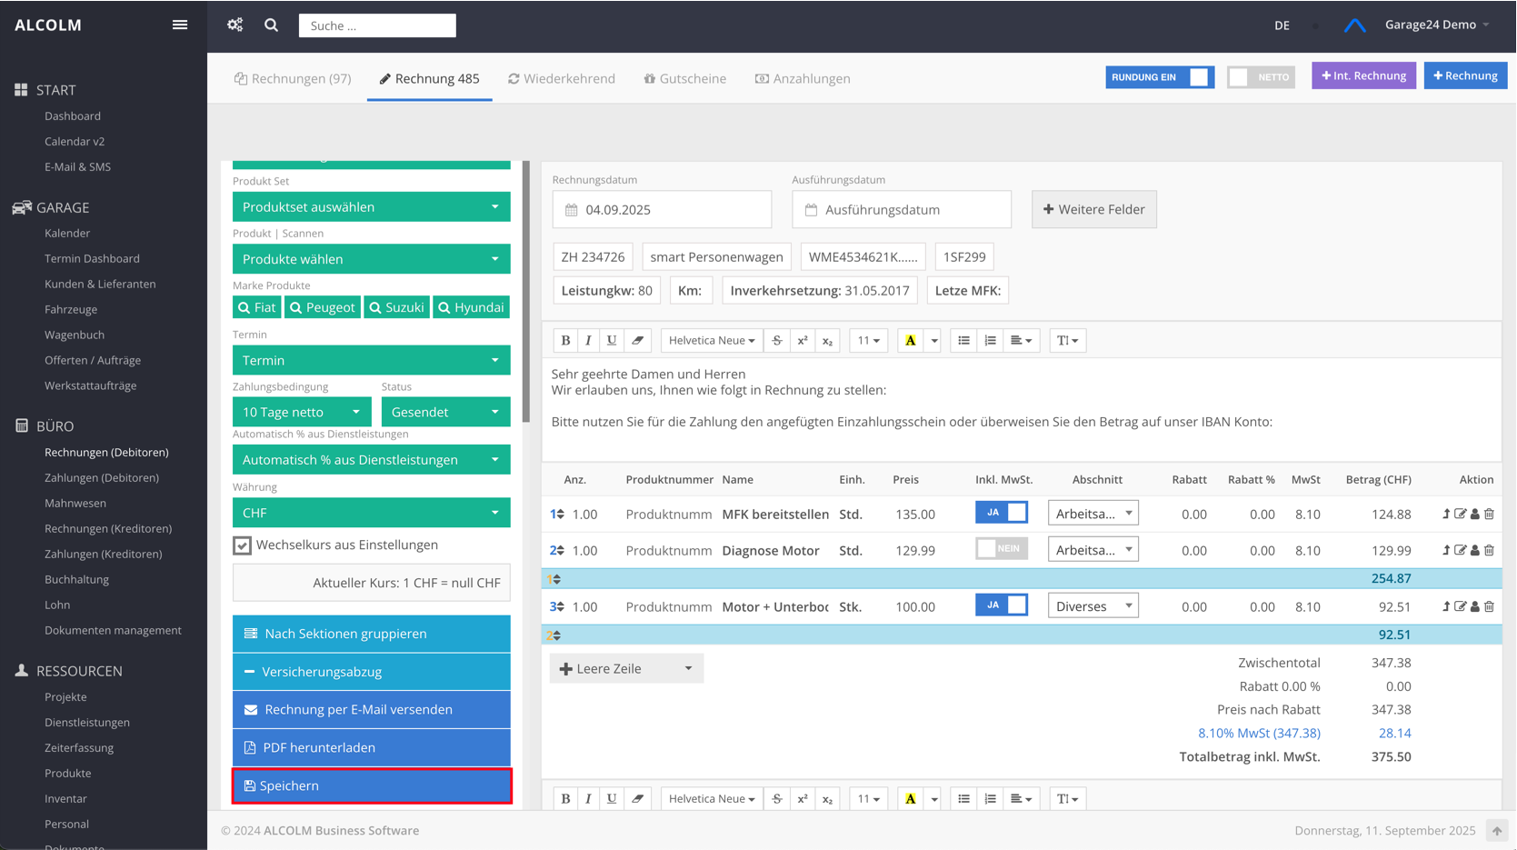This screenshot has height=850, width=1517.
Task: Click the Weitere Felder button
Action: [1093, 209]
